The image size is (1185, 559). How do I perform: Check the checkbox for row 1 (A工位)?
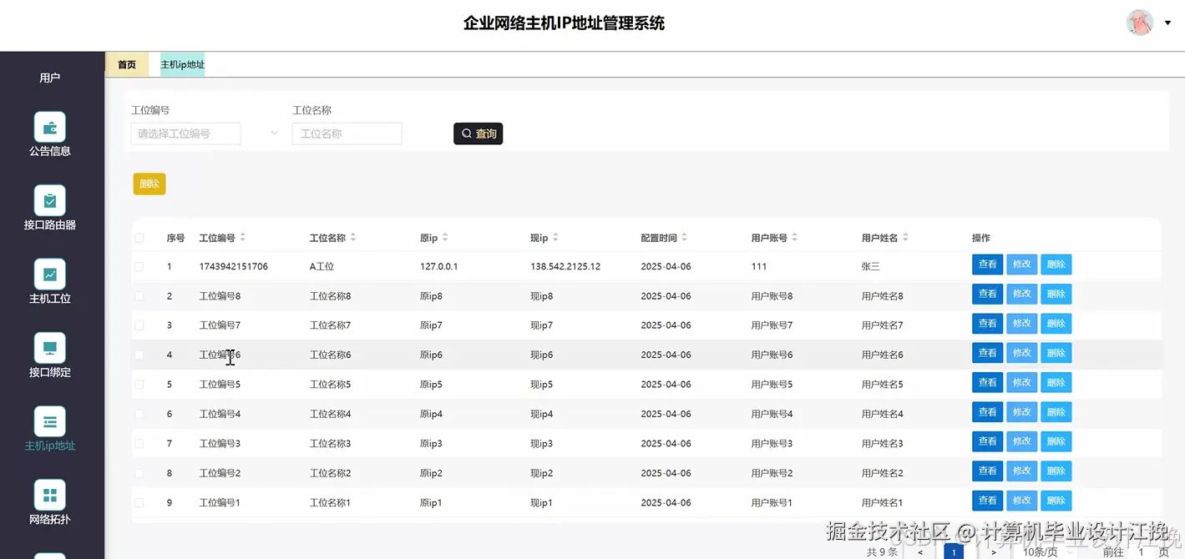139,264
